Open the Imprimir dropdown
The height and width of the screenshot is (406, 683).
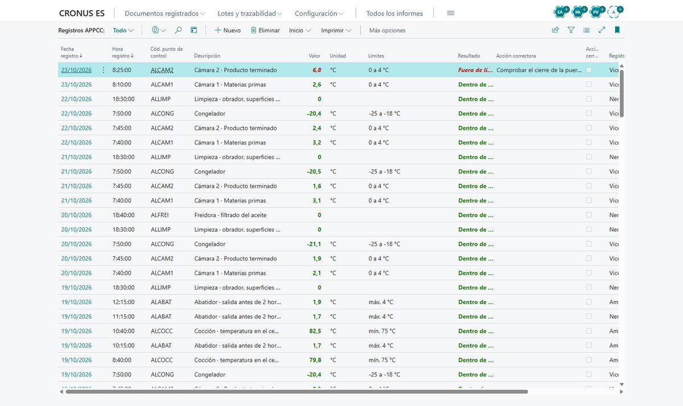pos(336,30)
